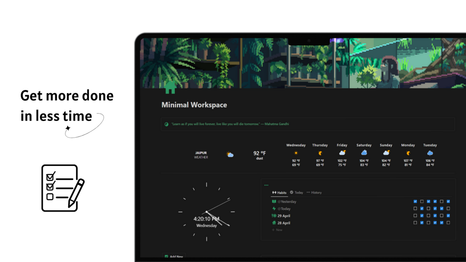
Task: Tick last checkbox in @Today row
Action: tap(448, 209)
